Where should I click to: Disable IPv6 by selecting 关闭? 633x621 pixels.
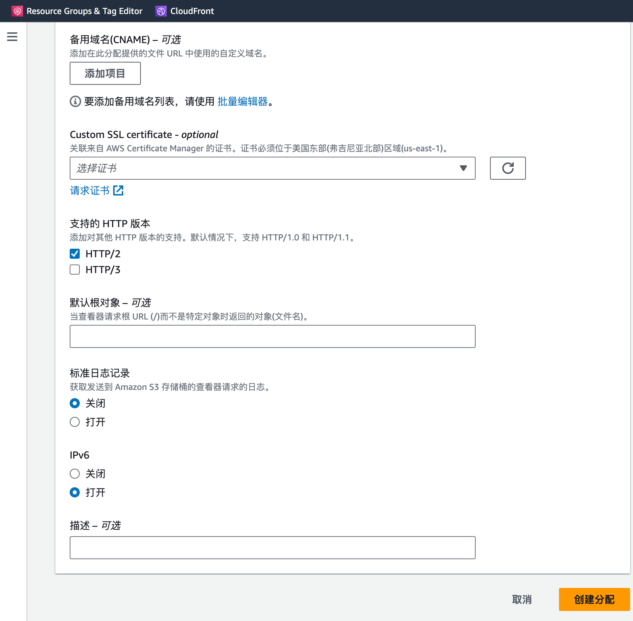74,474
